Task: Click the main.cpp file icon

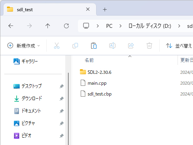Action: 83,83
